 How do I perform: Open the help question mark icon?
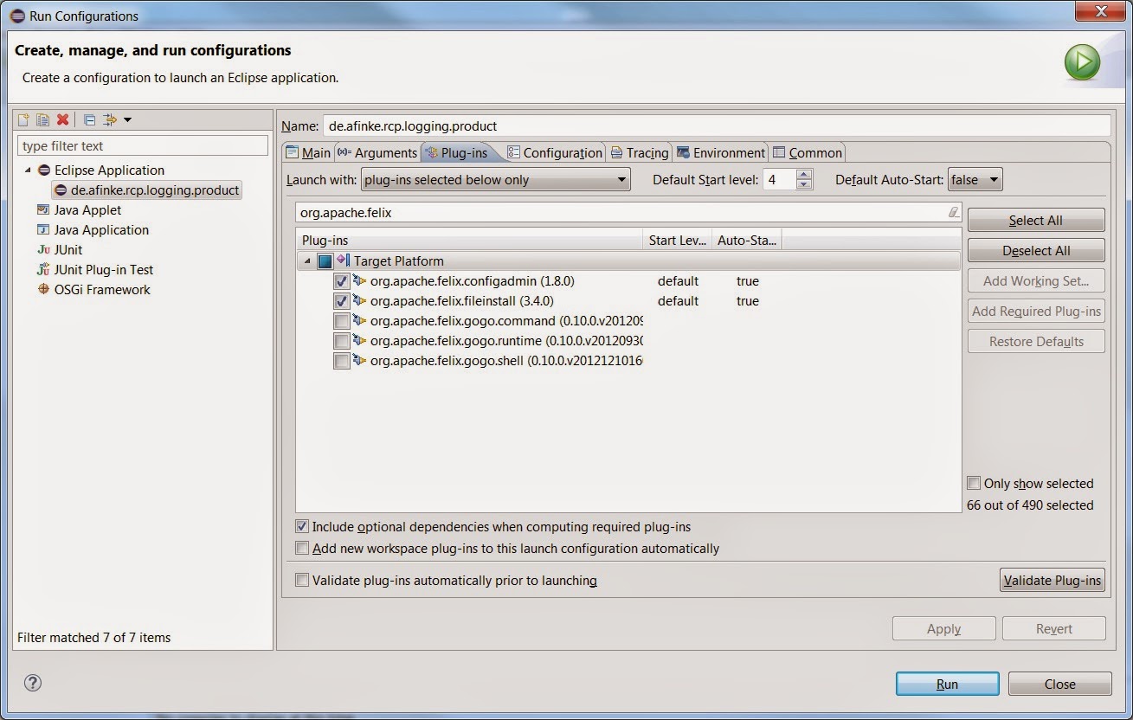point(32,683)
